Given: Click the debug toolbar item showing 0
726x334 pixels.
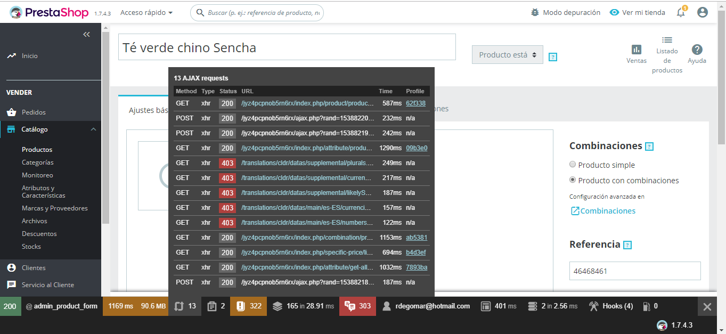Looking at the screenshot, I should [650, 306].
